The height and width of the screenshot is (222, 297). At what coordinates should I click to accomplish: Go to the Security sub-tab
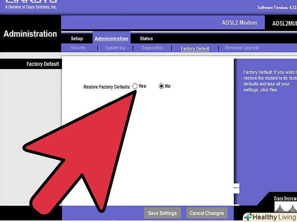pos(78,48)
